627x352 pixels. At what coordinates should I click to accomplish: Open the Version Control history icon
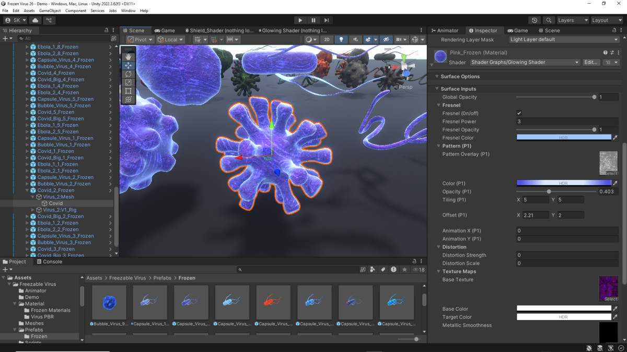point(535,20)
